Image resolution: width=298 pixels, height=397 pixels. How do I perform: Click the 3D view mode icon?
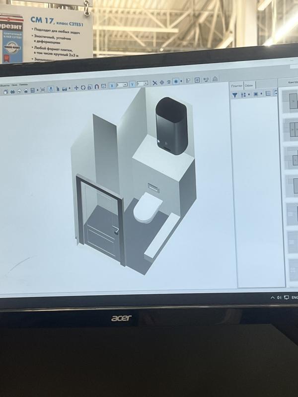pos(42,89)
